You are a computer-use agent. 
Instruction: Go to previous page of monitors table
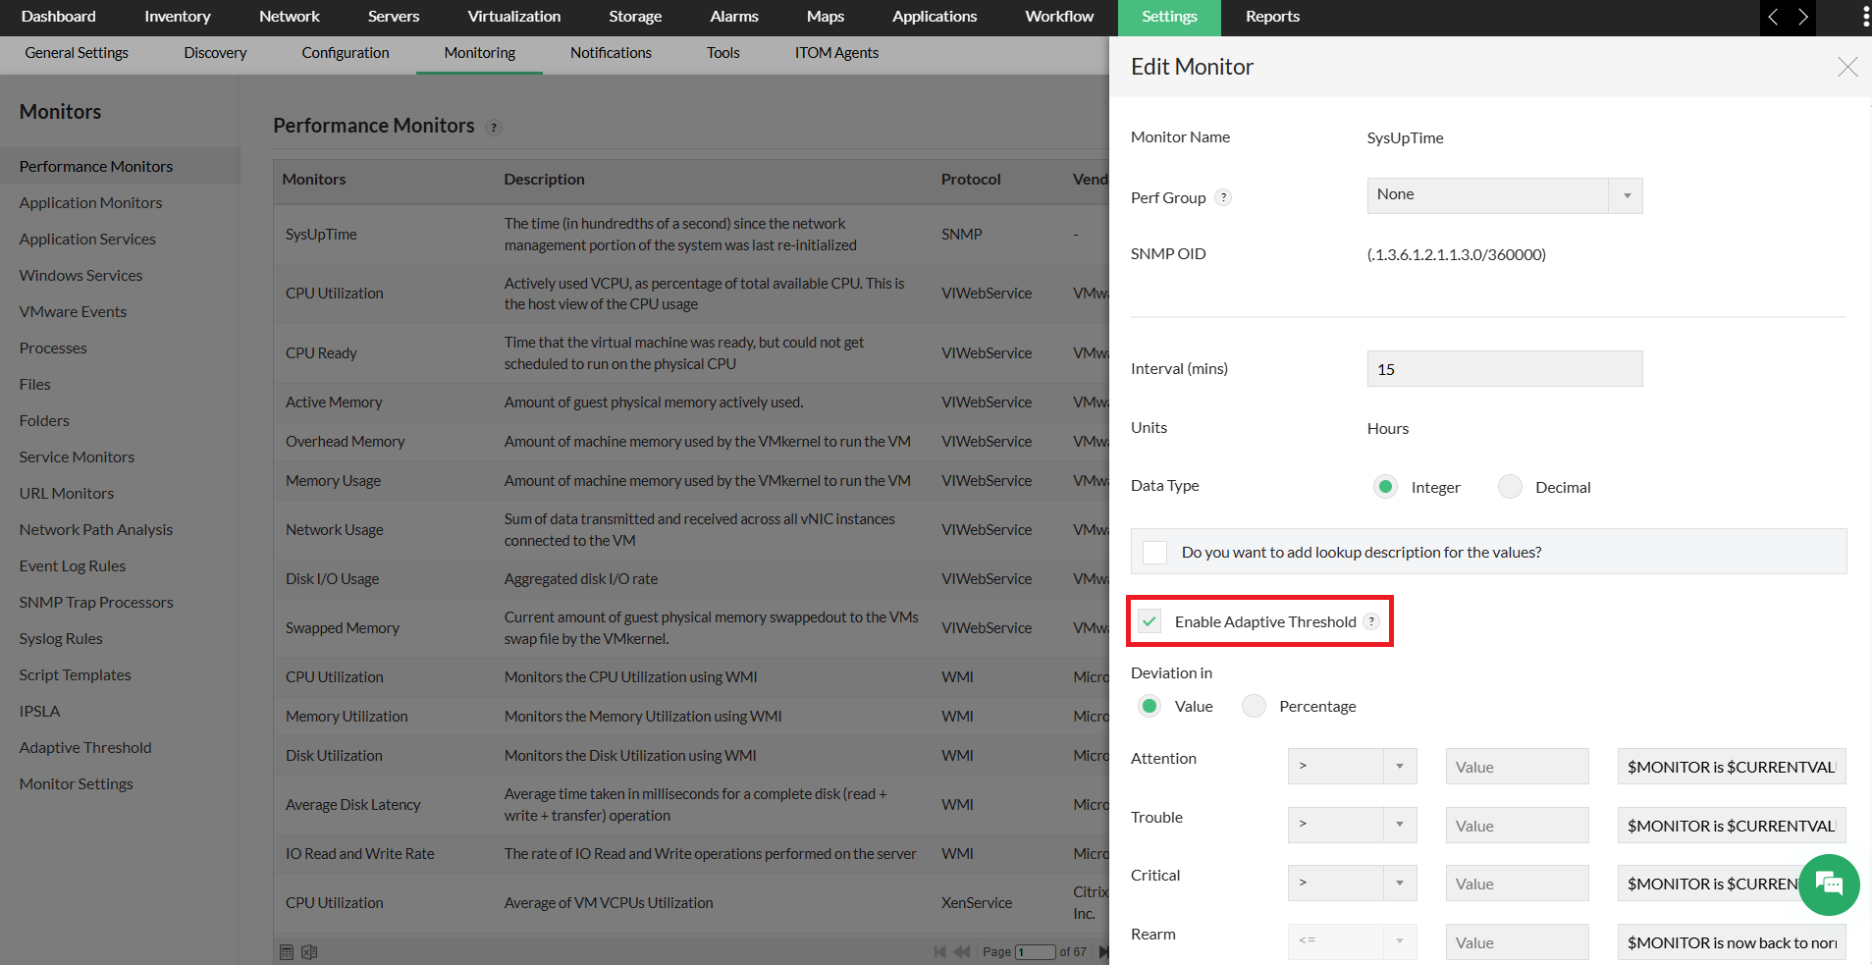962,952
